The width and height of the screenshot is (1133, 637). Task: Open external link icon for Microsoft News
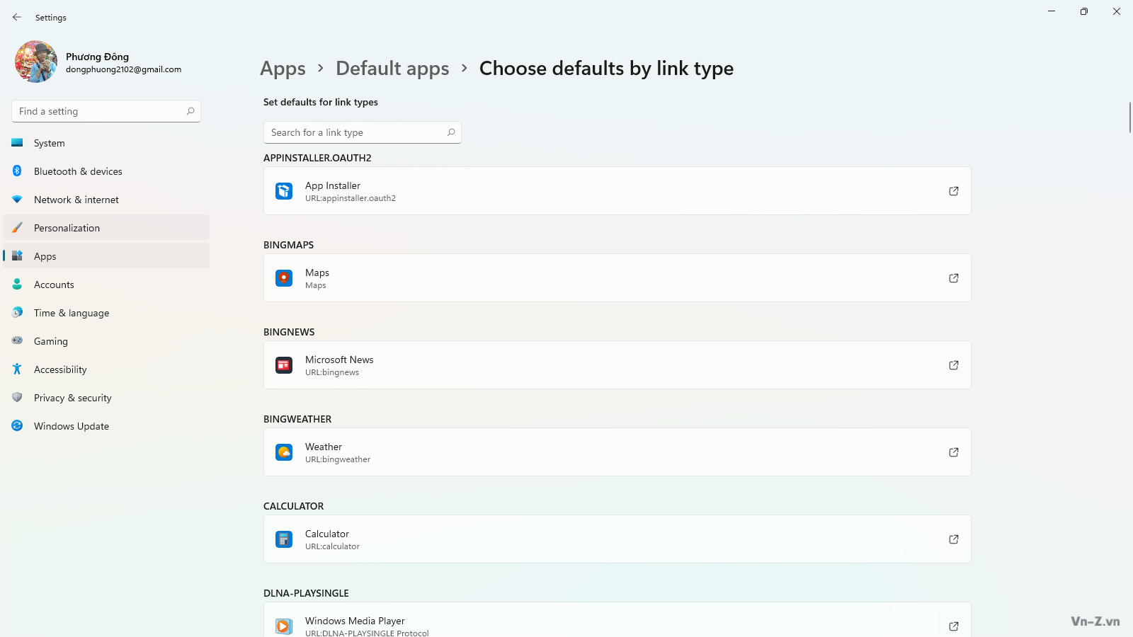[x=954, y=365]
